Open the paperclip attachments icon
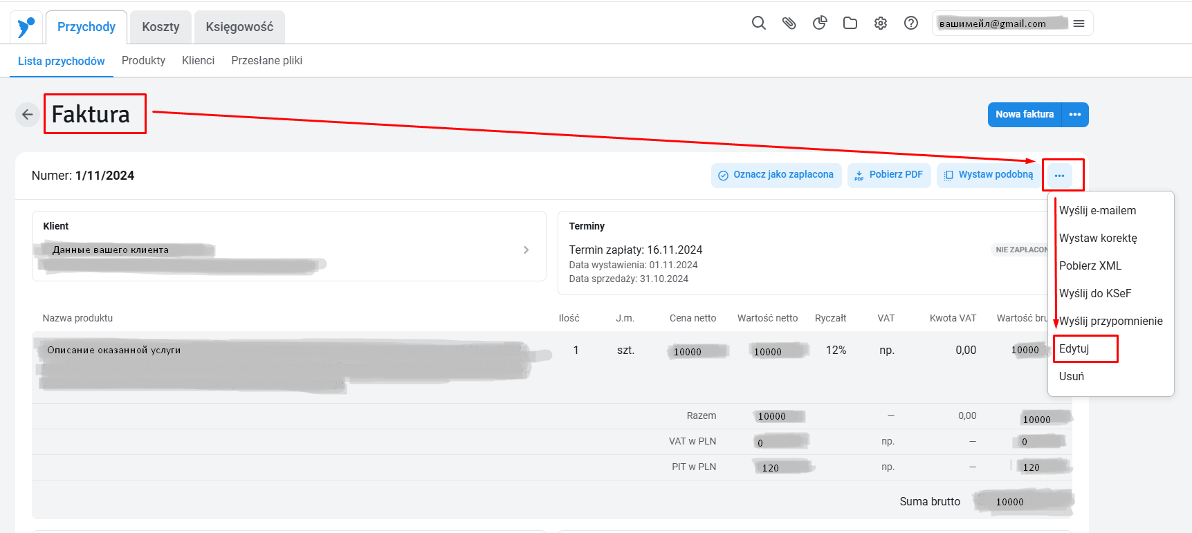The image size is (1192, 533). pos(789,23)
